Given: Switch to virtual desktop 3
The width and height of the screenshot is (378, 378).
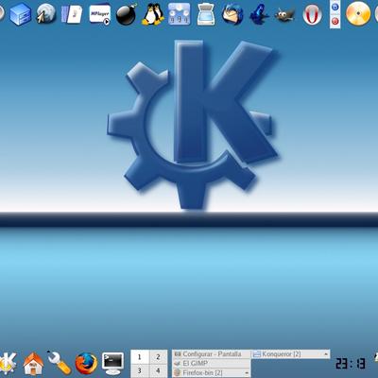Looking at the screenshot, I should [140, 370].
